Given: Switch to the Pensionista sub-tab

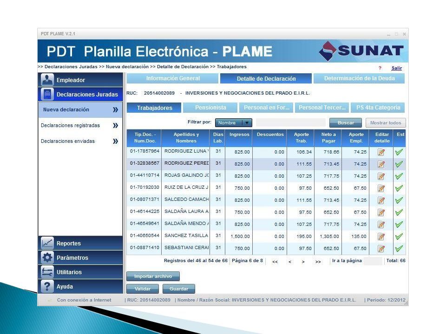Looking at the screenshot, I should click(x=210, y=108).
